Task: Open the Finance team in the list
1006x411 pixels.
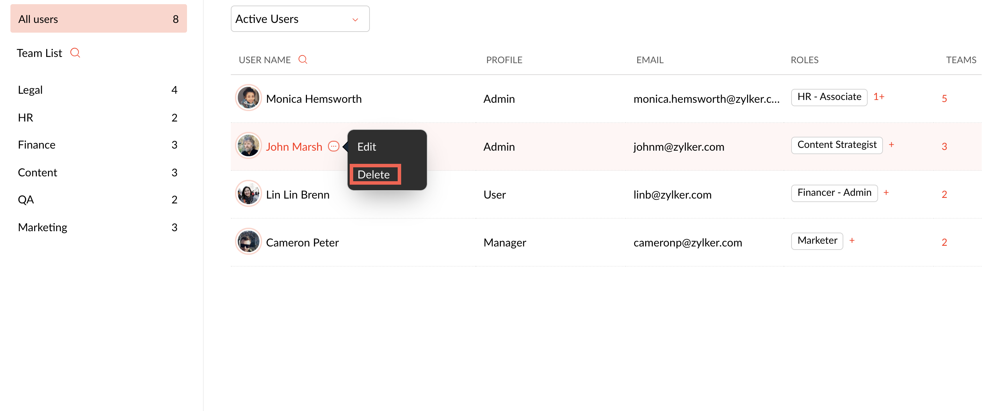Action: pyautogui.click(x=37, y=145)
